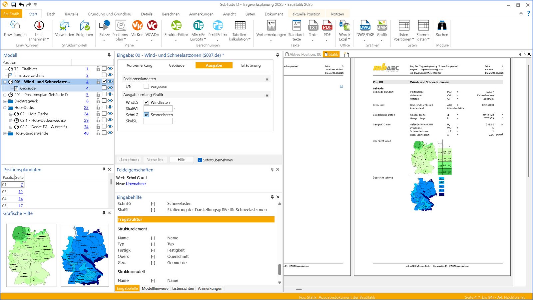The height and width of the screenshot is (300, 533).
Task: Expand the Holz-Ständerwände tree node
Action: [x=5, y=133]
